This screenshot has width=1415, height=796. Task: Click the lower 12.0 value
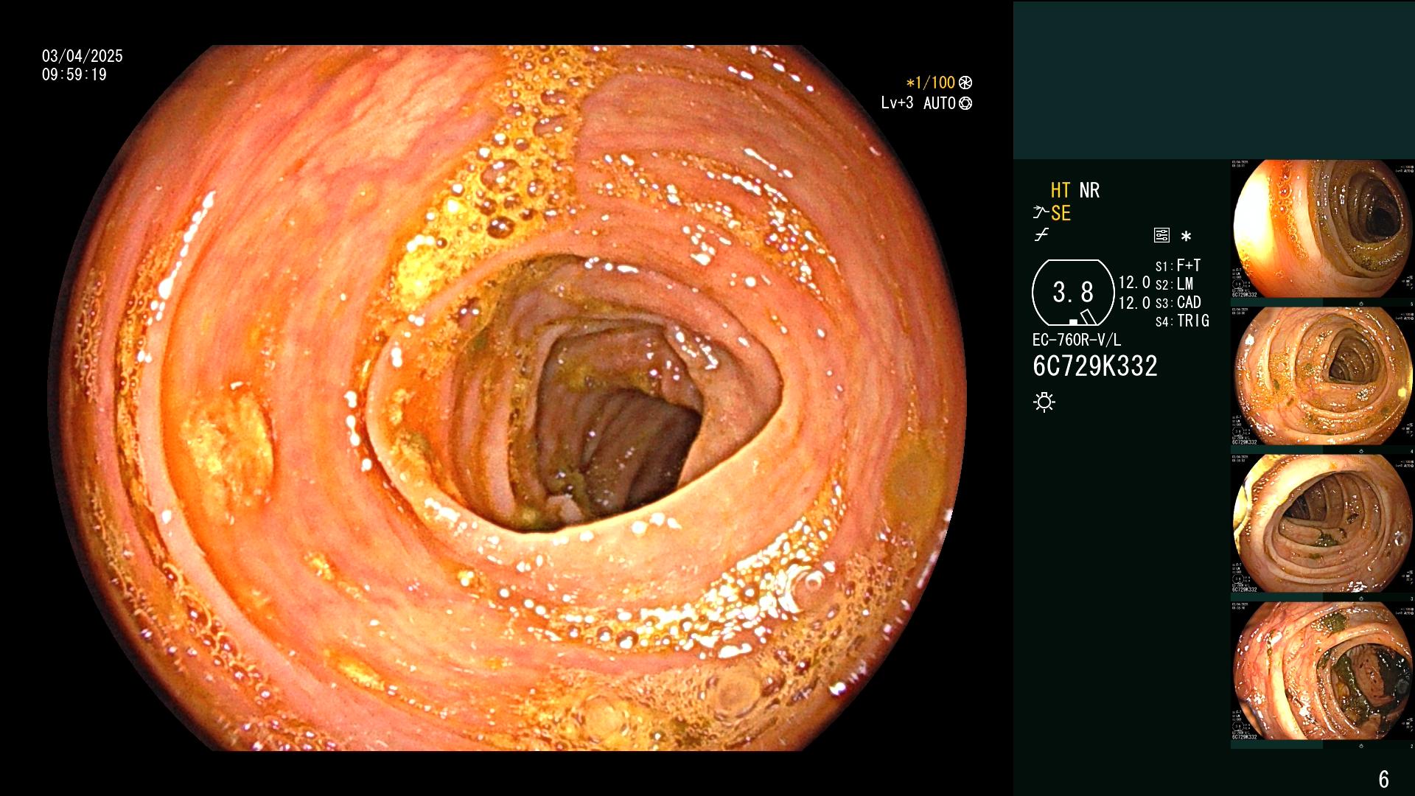click(x=1134, y=303)
